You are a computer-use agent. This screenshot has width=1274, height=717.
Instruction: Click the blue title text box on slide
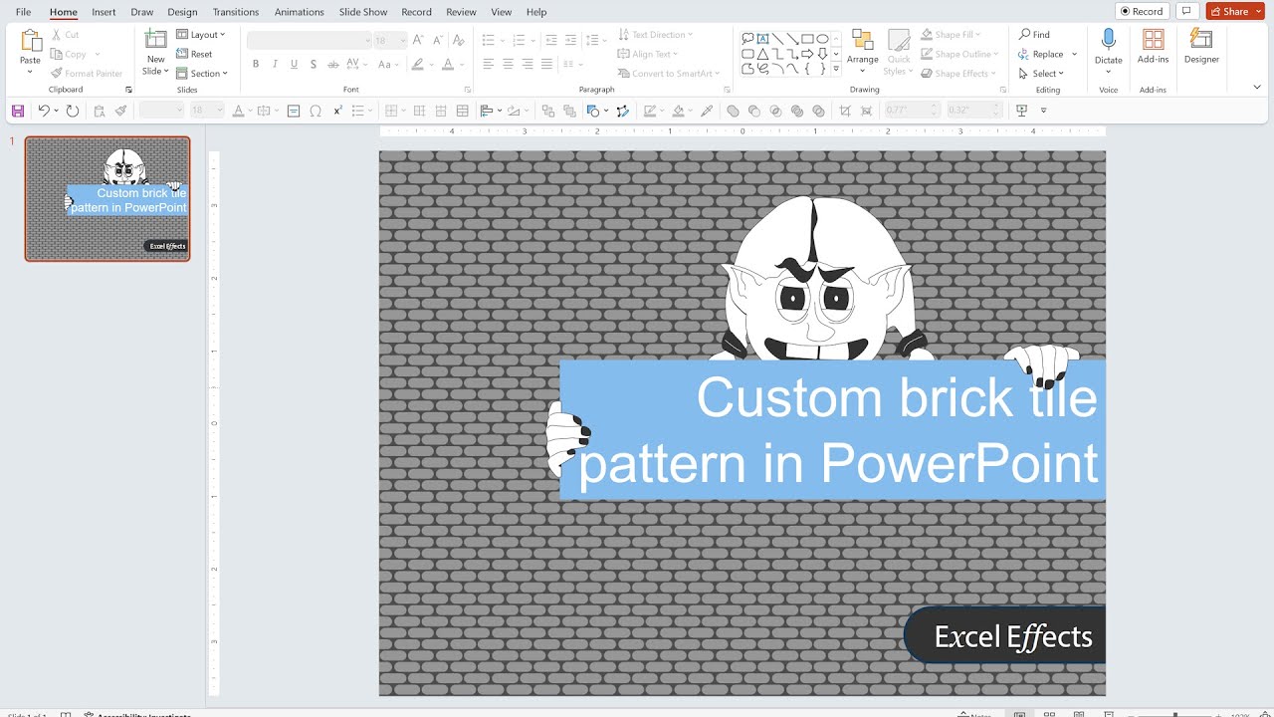coord(832,429)
